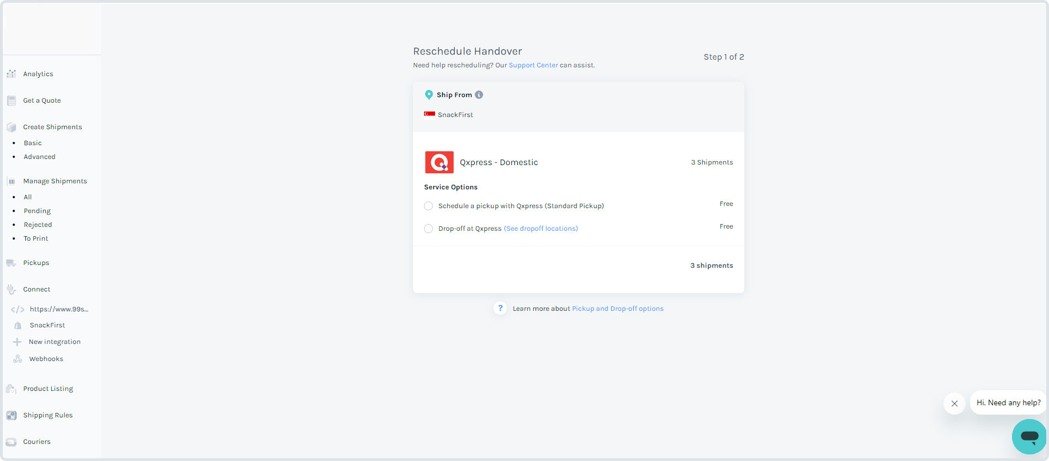Viewport: 1049px width, 461px height.
Task: Click the Webhooks icon
Action: (x=18, y=359)
